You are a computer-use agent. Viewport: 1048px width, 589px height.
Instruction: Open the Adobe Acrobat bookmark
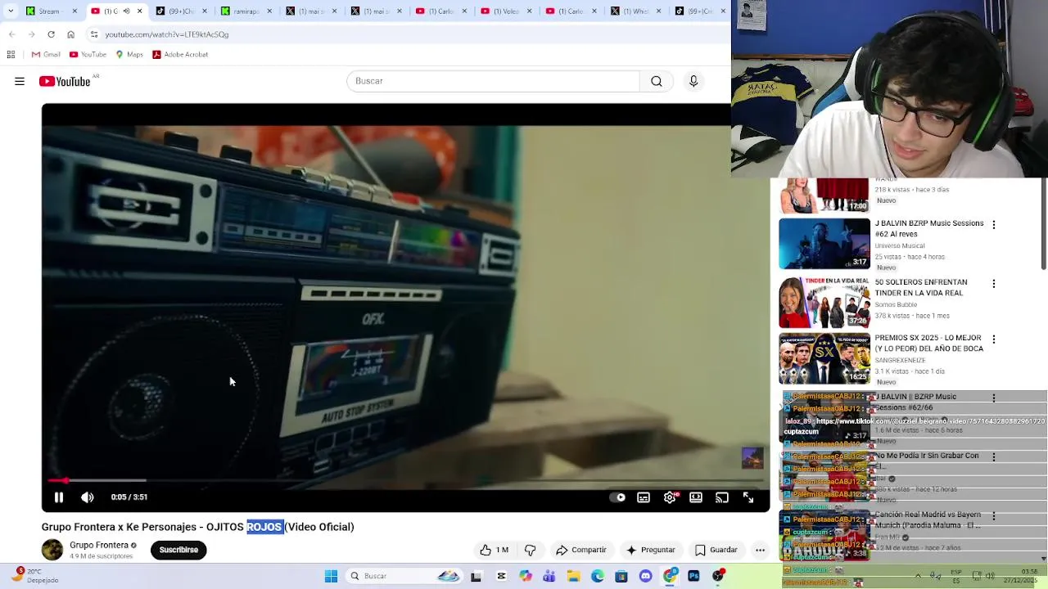[180, 55]
